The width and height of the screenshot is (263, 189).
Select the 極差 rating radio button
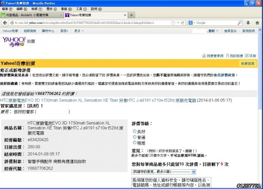134,143
